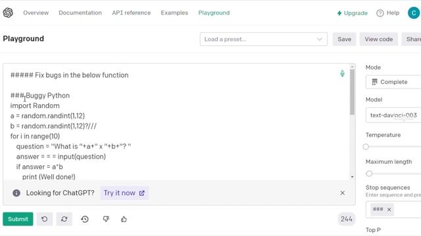Expand the Load a preset dropdown

tap(263, 39)
